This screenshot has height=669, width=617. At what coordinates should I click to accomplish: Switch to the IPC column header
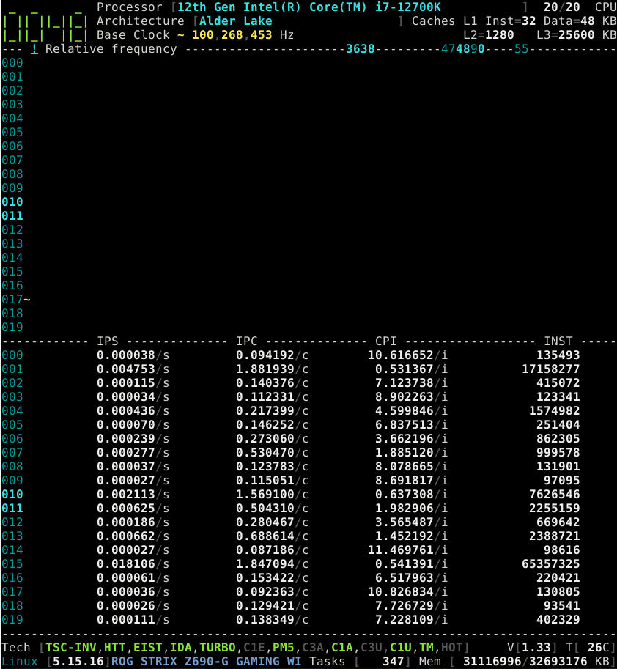click(247, 341)
